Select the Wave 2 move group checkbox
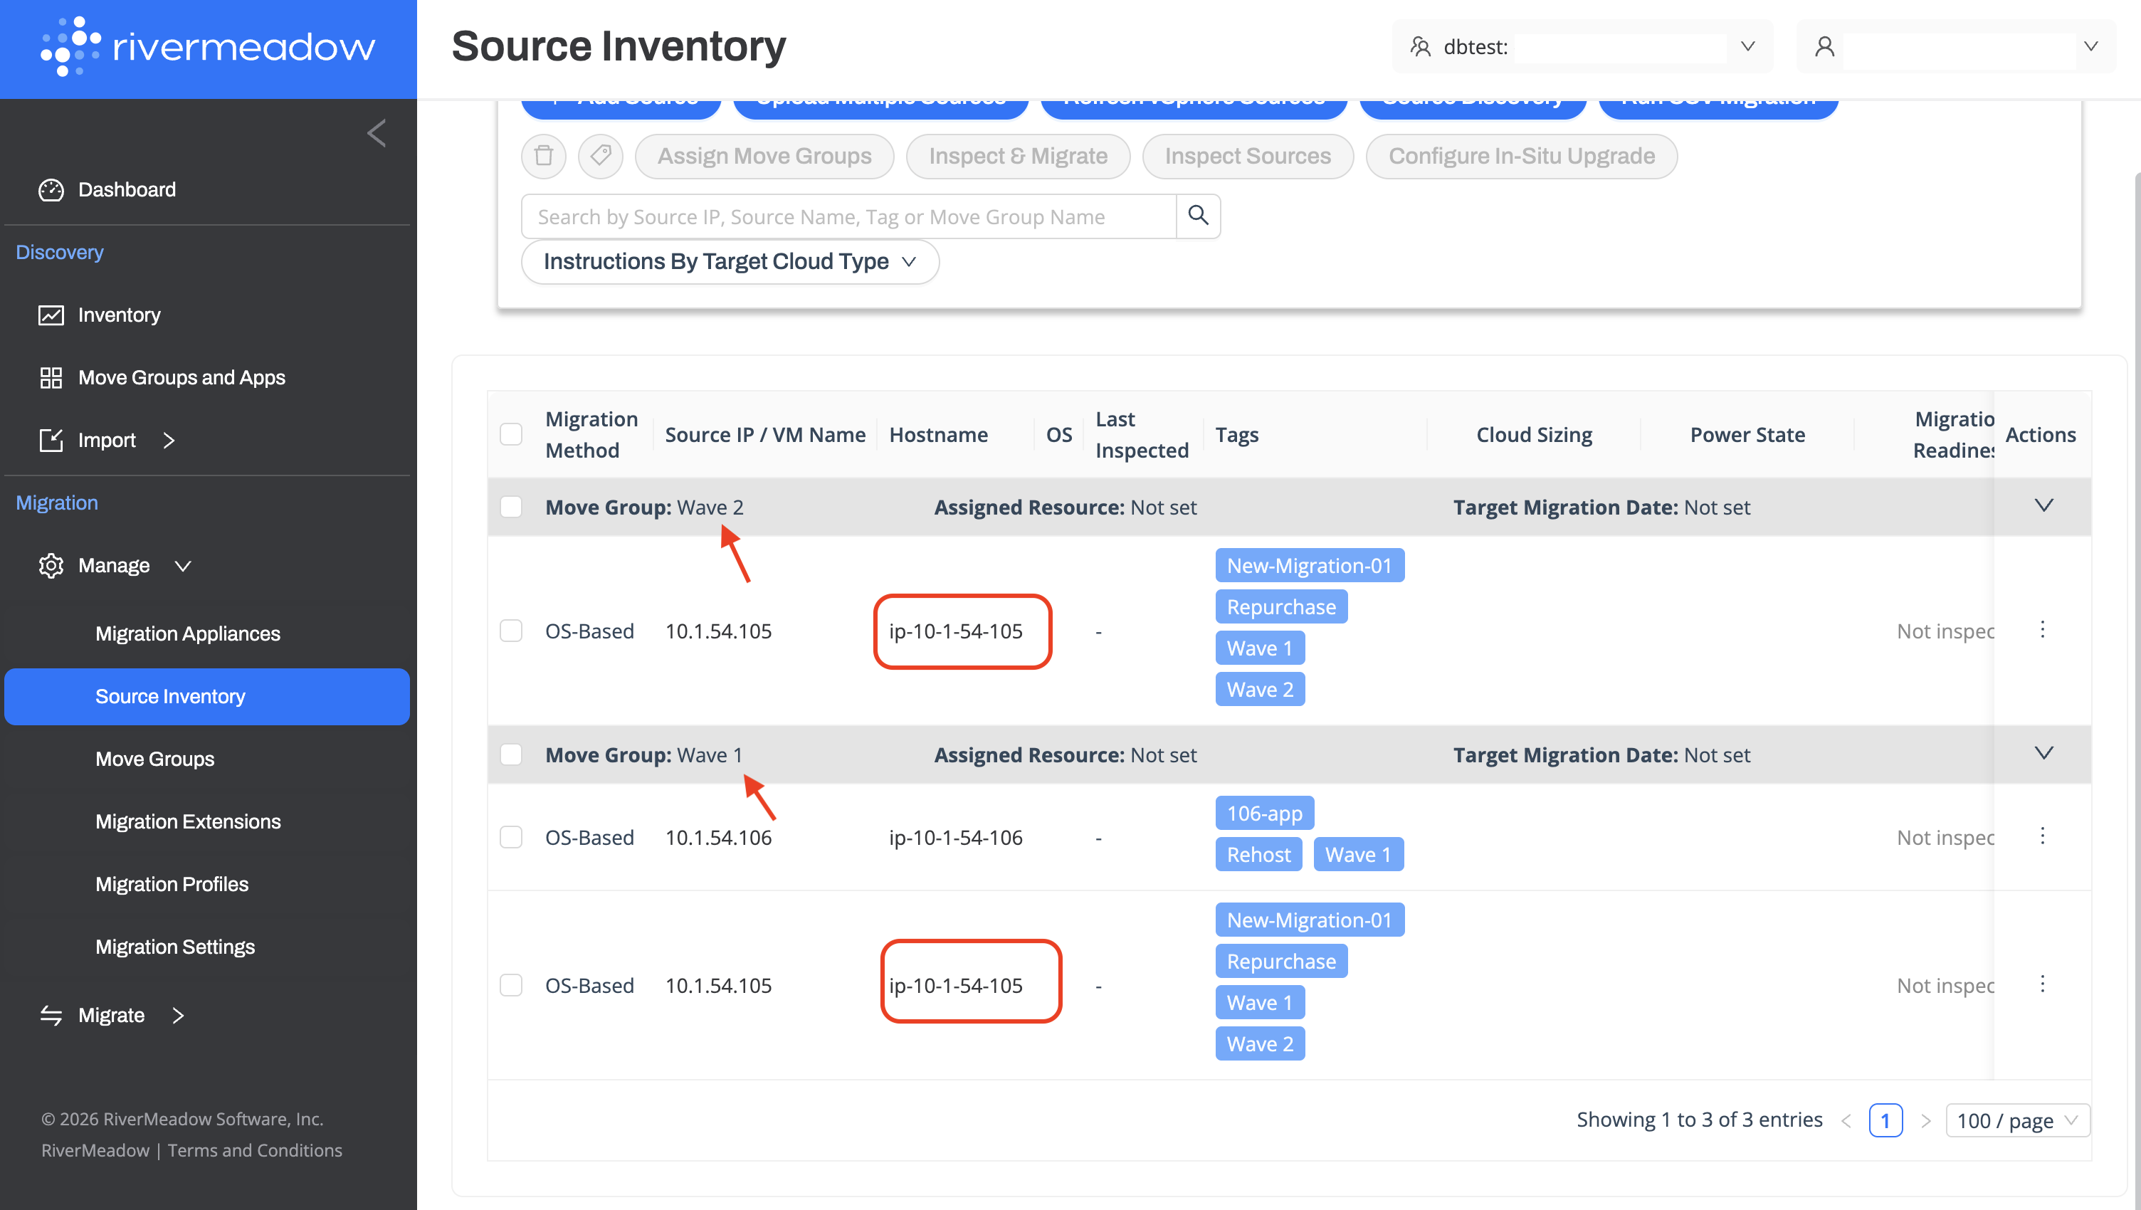The image size is (2141, 1210). tap(511, 507)
